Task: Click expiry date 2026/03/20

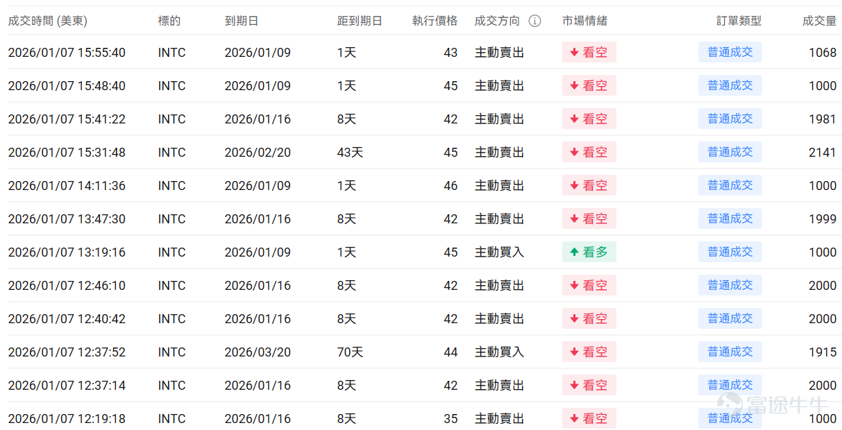Action: [258, 352]
